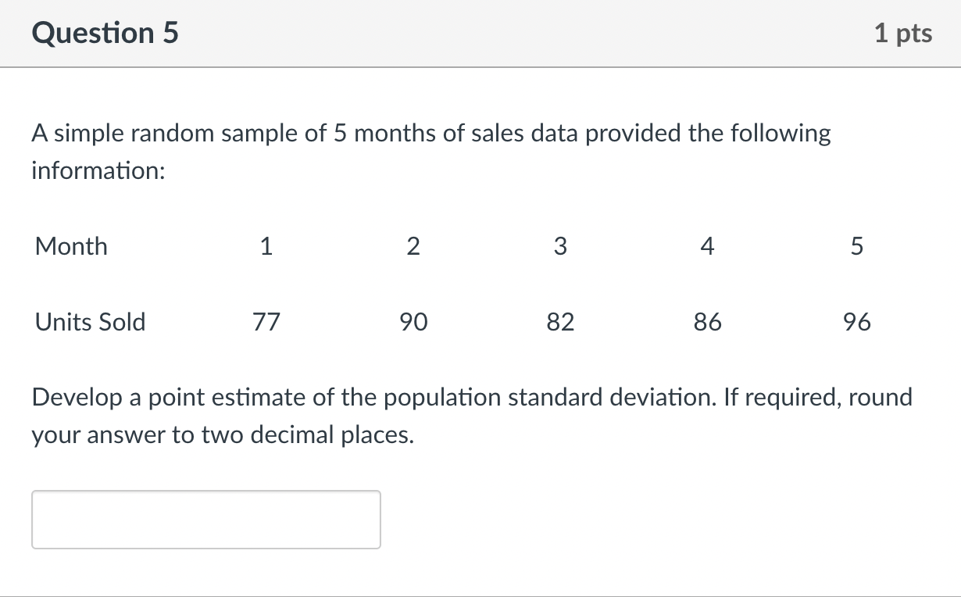Click month number 5 in the table
The width and height of the screenshot is (961, 597).
855,246
